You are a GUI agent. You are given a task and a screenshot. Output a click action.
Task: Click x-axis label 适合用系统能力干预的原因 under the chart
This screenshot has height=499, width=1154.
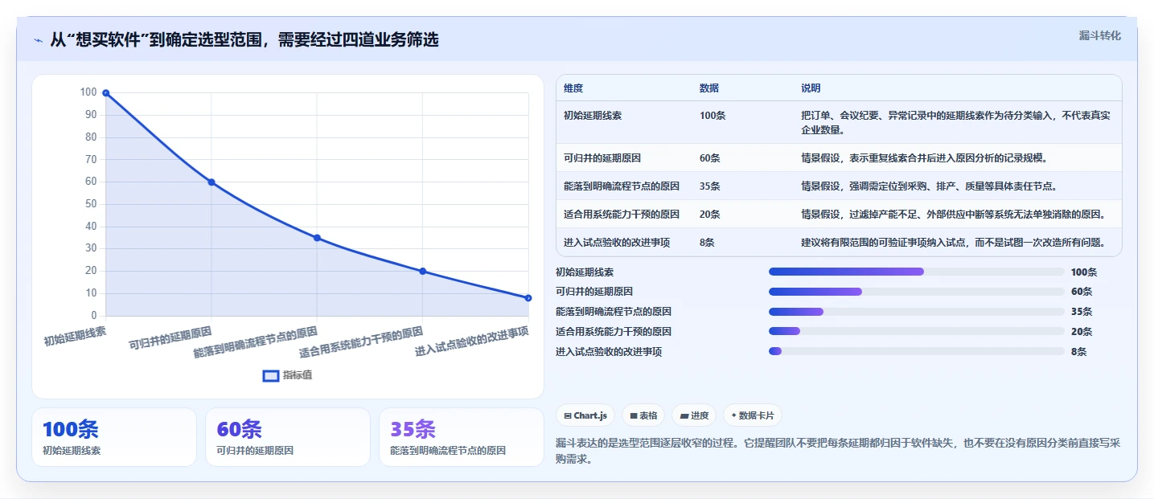[361, 342]
